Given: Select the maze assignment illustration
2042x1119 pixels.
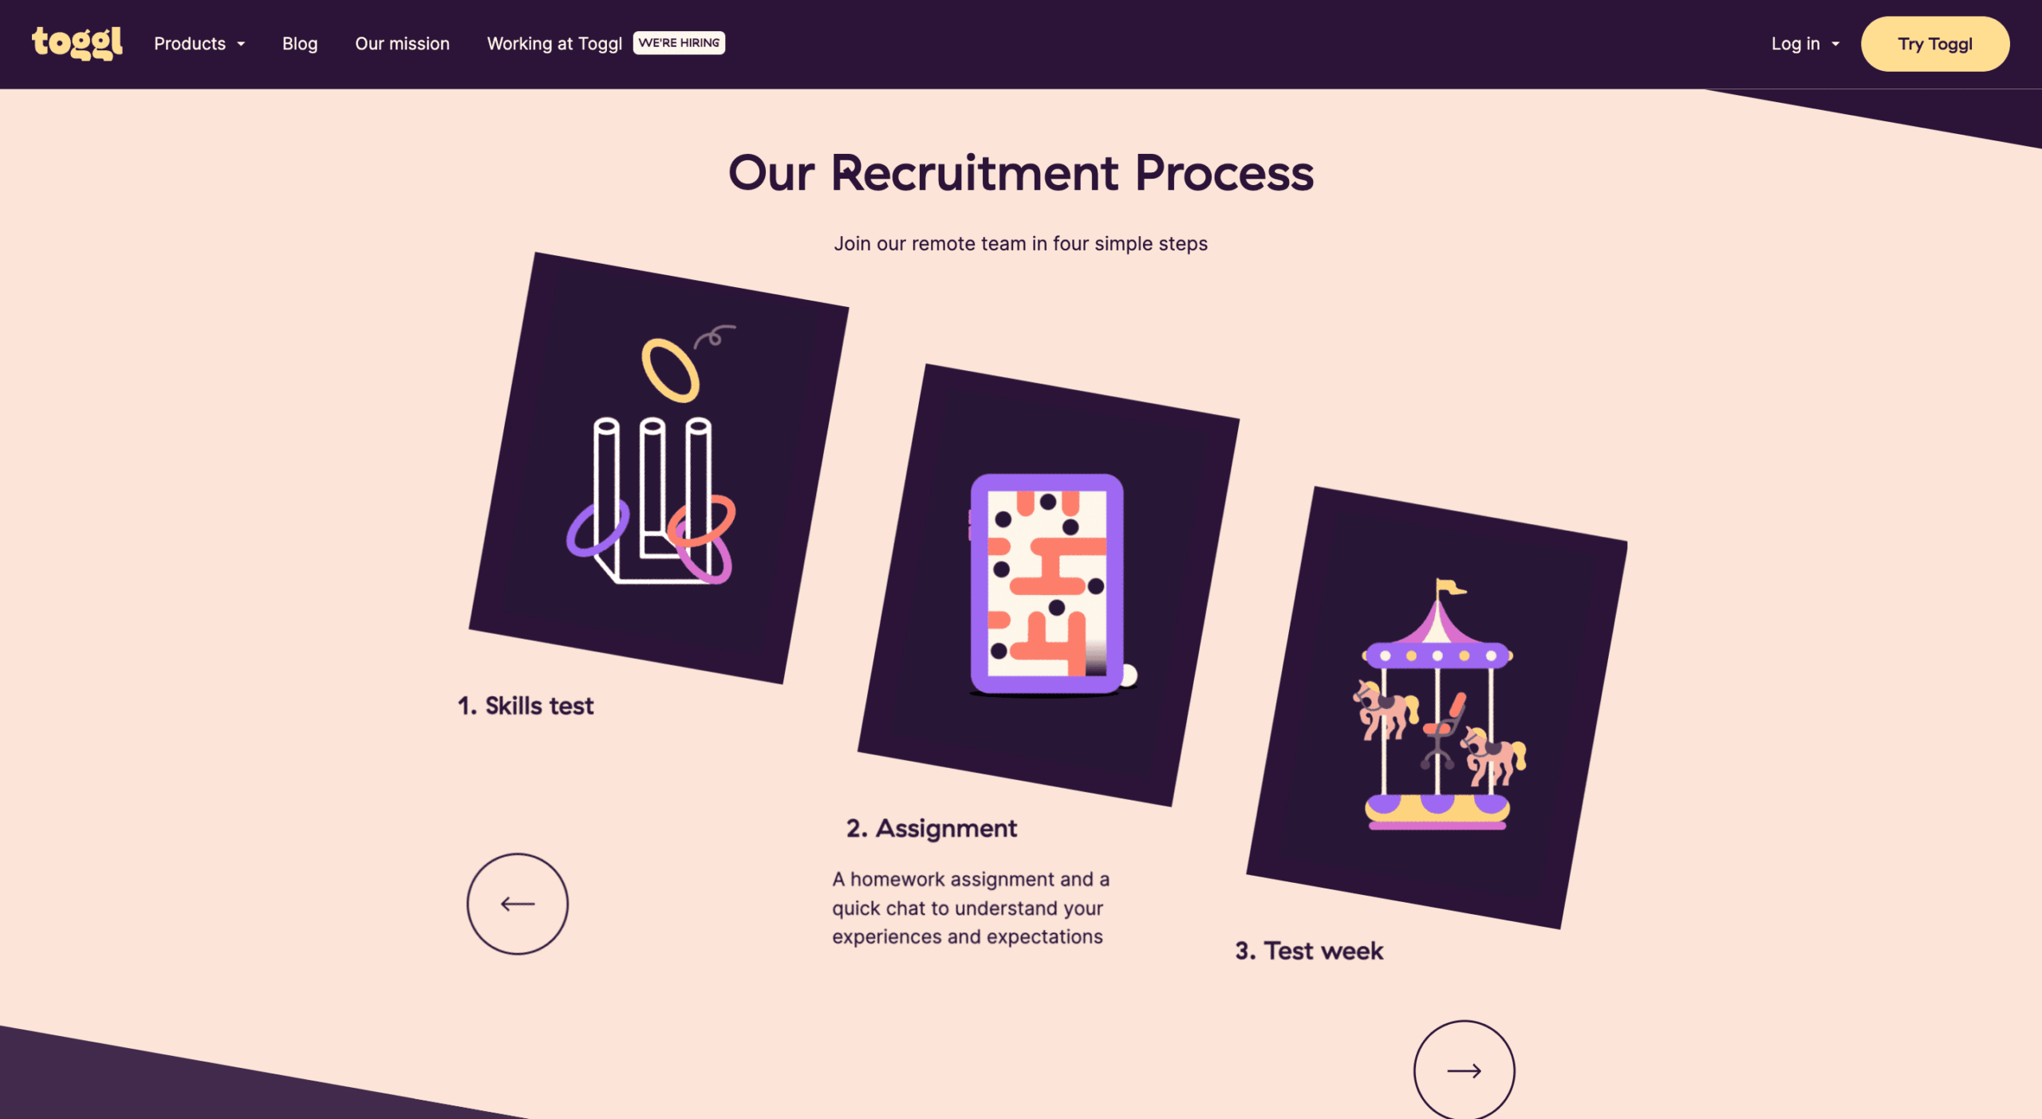Looking at the screenshot, I should point(1048,585).
